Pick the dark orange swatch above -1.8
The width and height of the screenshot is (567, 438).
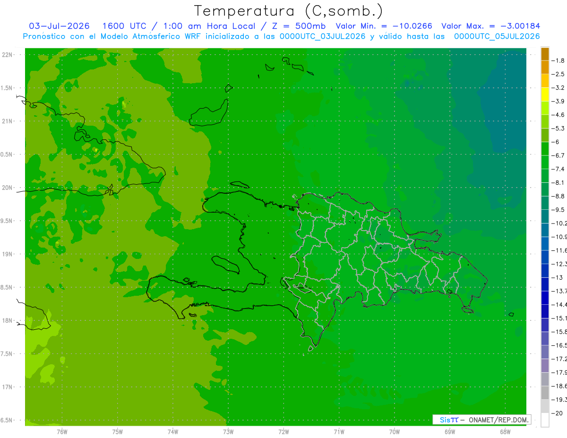tap(545, 54)
